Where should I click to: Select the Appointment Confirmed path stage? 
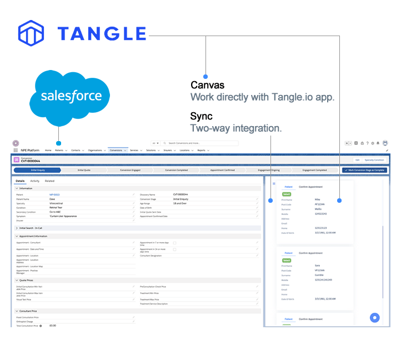tap(222, 170)
